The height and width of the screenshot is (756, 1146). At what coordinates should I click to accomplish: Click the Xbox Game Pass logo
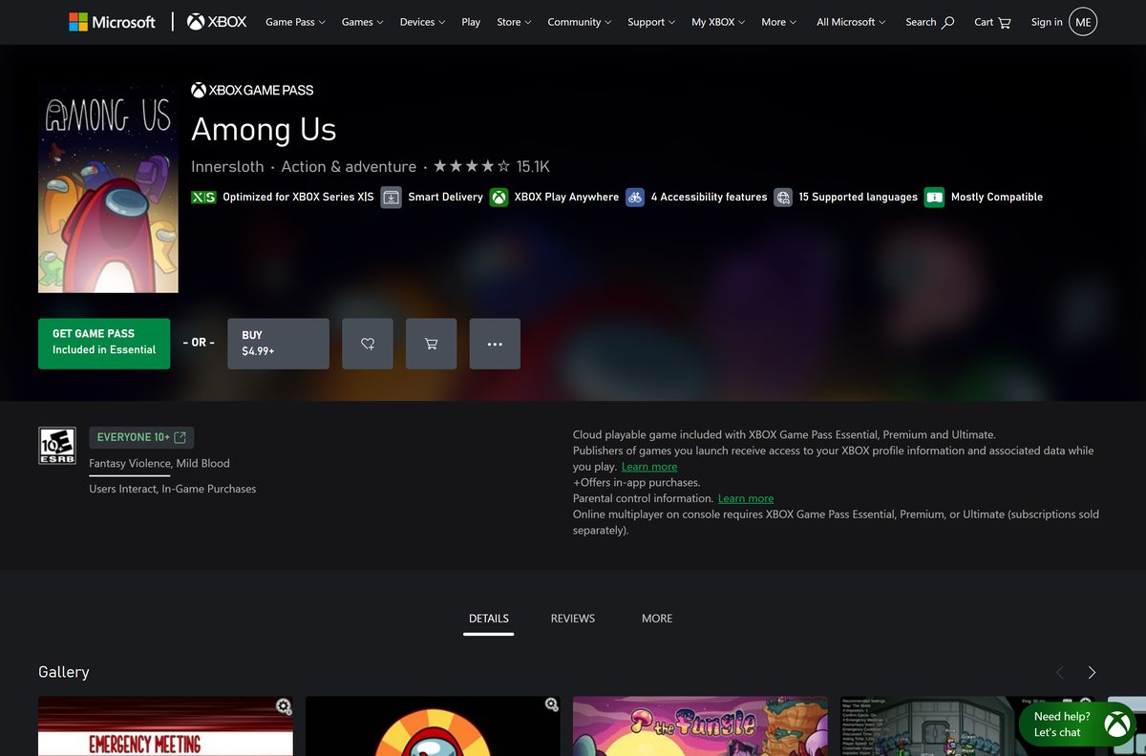252,90
